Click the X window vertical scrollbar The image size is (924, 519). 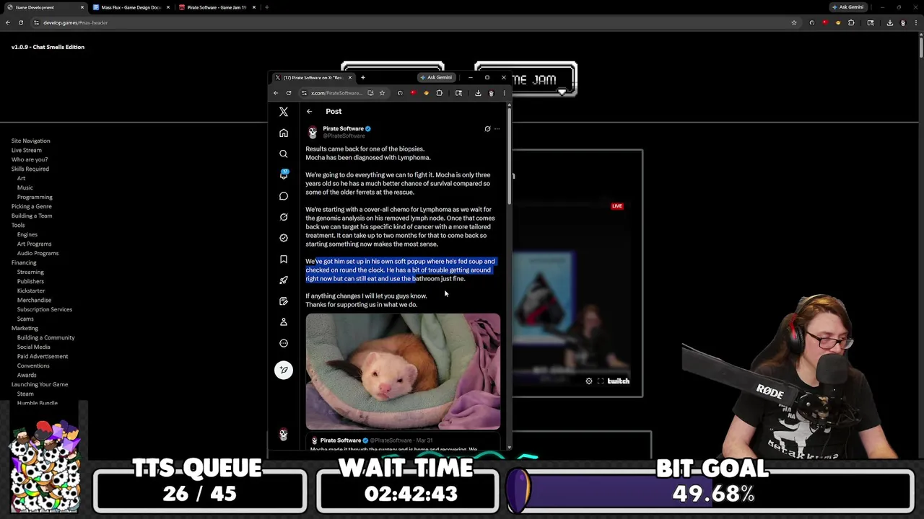click(510, 155)
